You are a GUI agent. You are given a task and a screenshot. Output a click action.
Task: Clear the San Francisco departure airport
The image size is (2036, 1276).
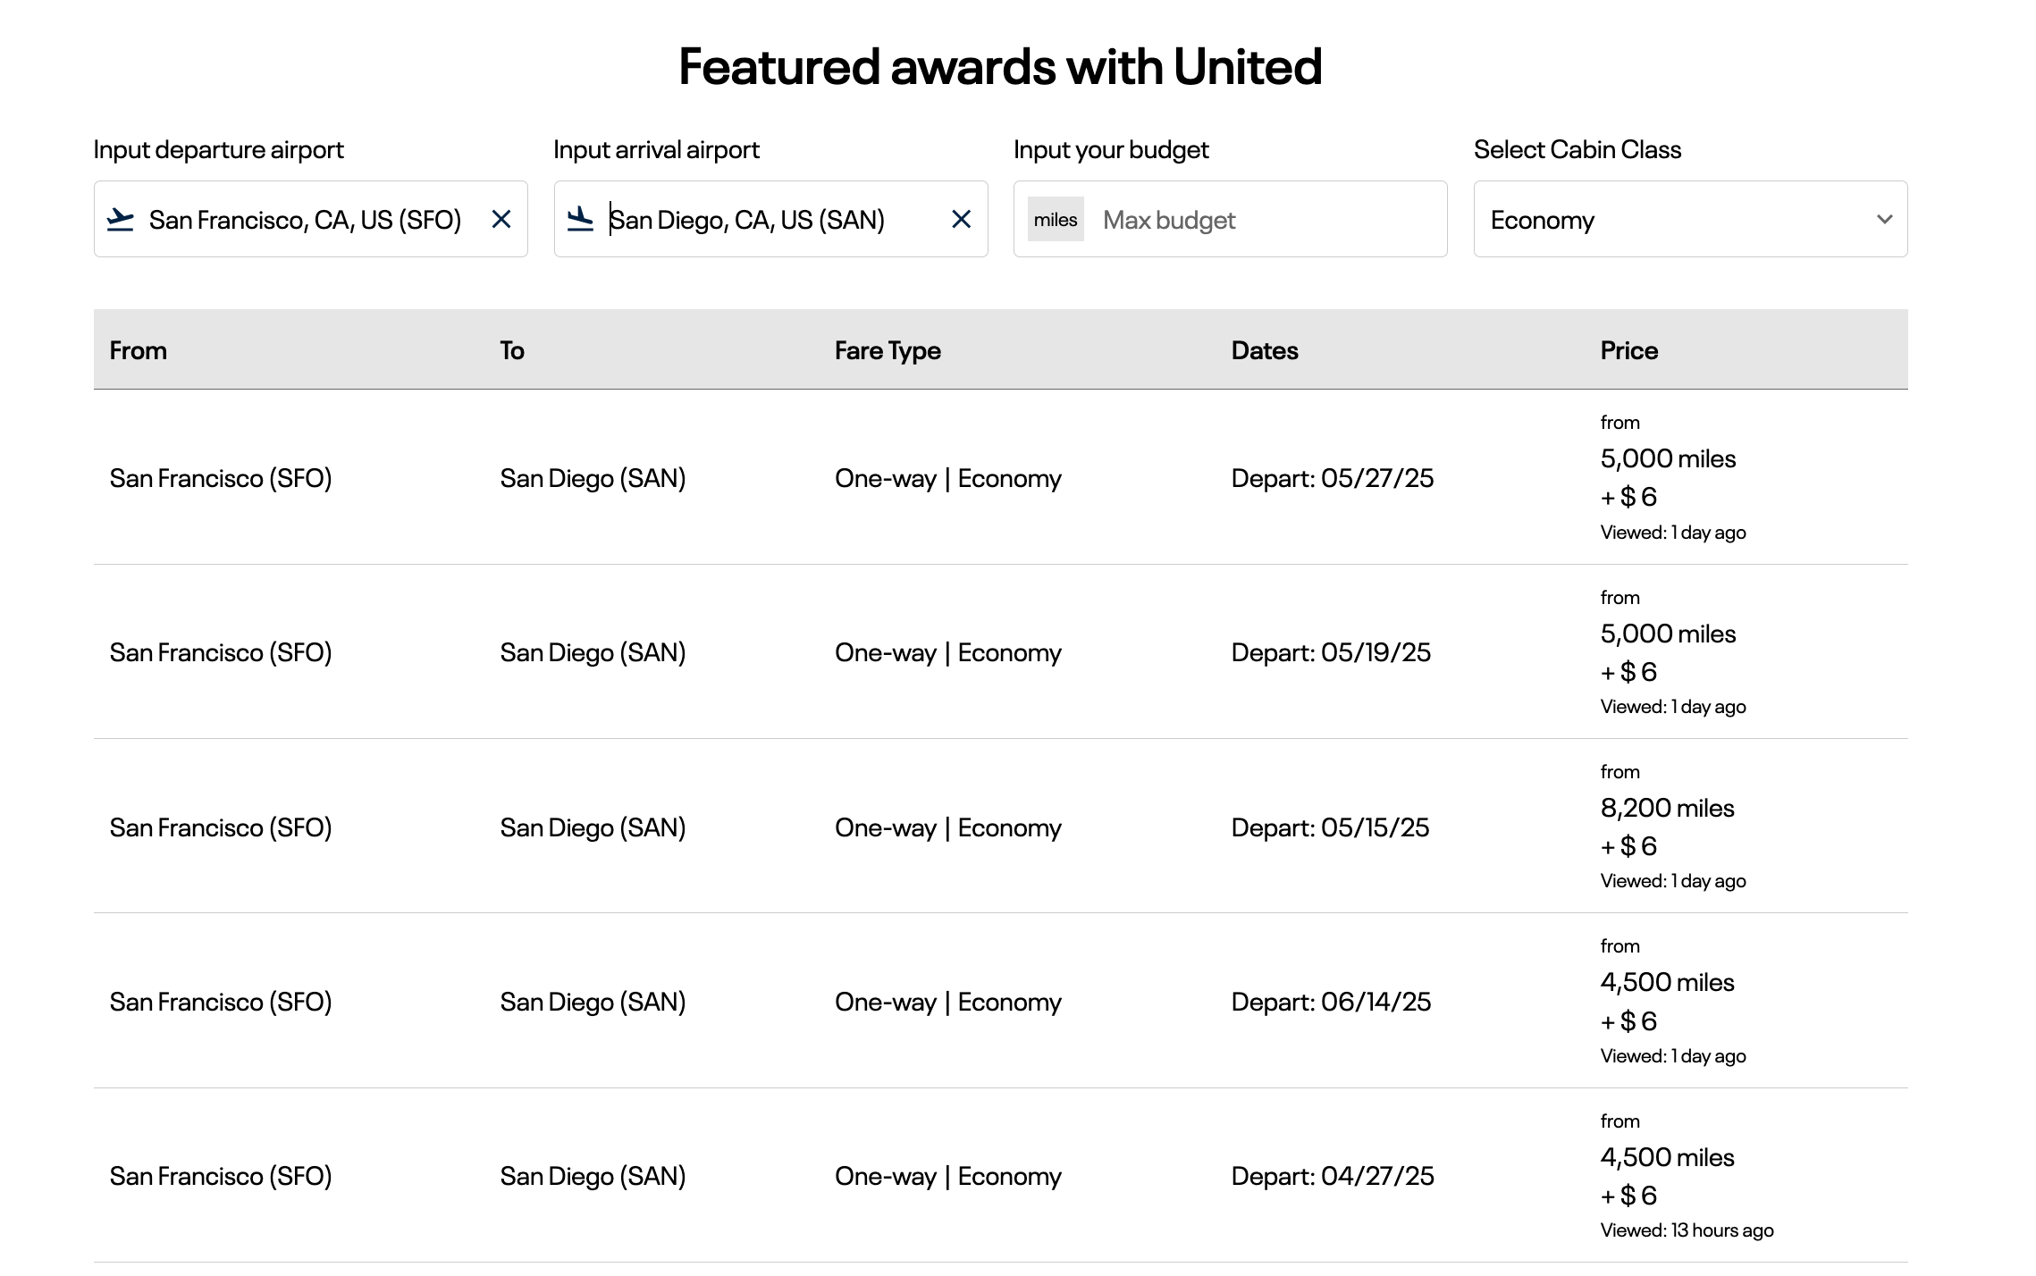click(x=501, y=219)
